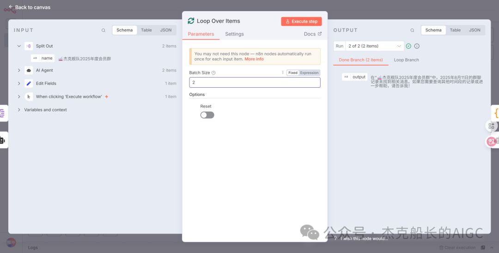
Task: Select output Table view
Action: 455,30
